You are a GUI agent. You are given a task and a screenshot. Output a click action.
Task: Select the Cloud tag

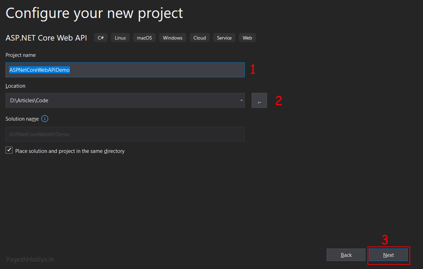(x=200, y=38)
